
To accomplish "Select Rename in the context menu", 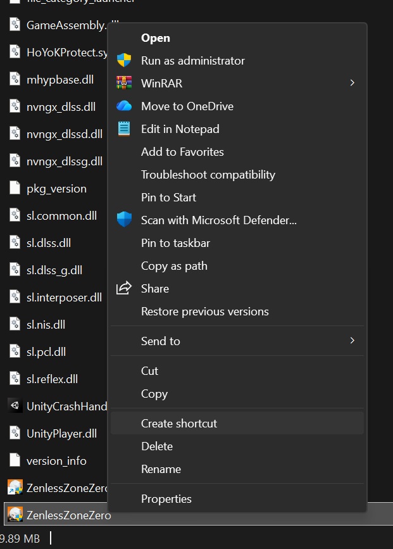I will click(161, 469).
